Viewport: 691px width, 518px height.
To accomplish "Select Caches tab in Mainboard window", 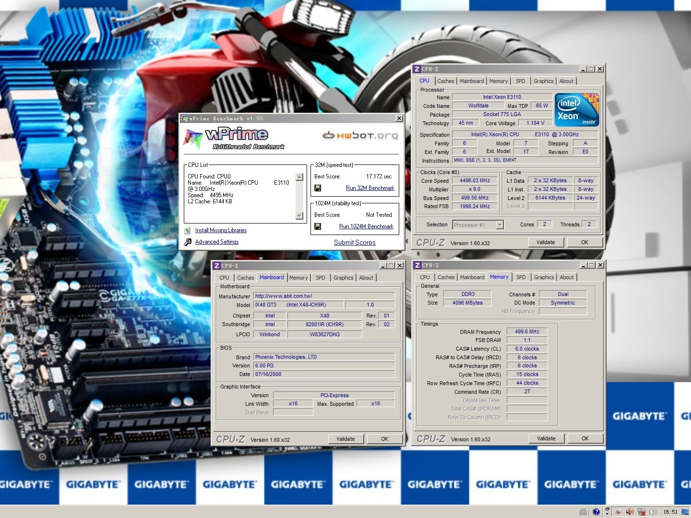I will [x=245, y=278].
